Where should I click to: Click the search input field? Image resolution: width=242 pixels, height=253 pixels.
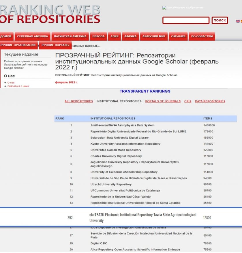pos(186,20)
